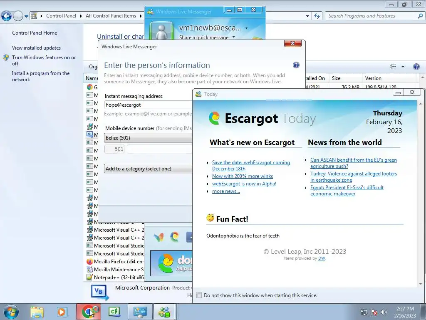Select the Notepad++ program icon
This screenshot has width=426, height=320.
(x=90, y=277)
